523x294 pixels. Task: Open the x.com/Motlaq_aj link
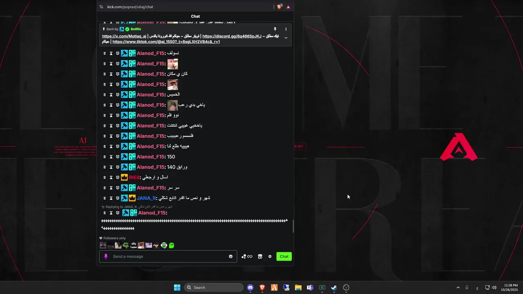coord(124,36)
